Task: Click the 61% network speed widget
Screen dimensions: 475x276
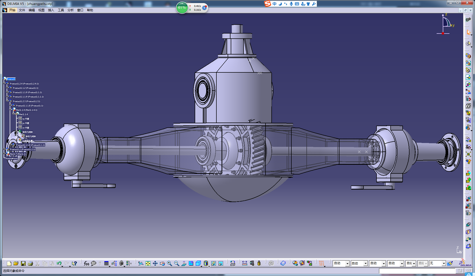Action: tap(182, 8)
